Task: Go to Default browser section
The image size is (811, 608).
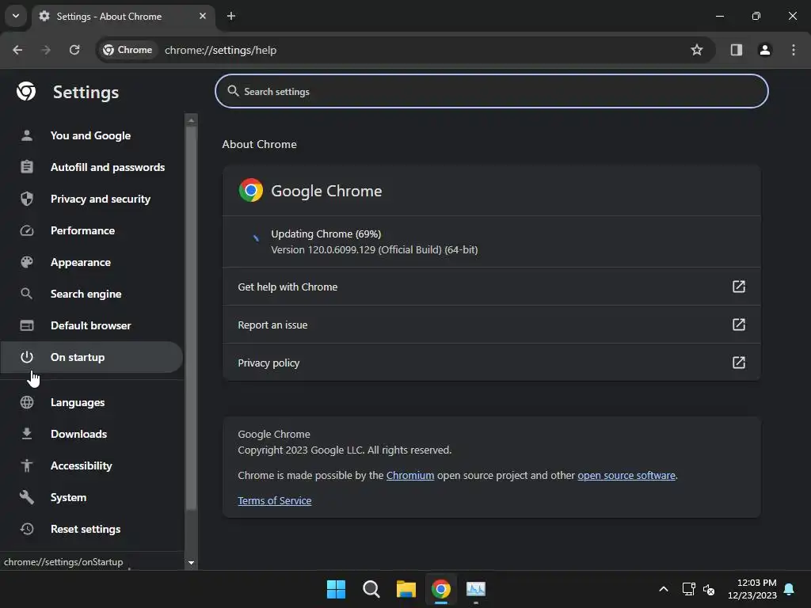Action: pos(90,325)
